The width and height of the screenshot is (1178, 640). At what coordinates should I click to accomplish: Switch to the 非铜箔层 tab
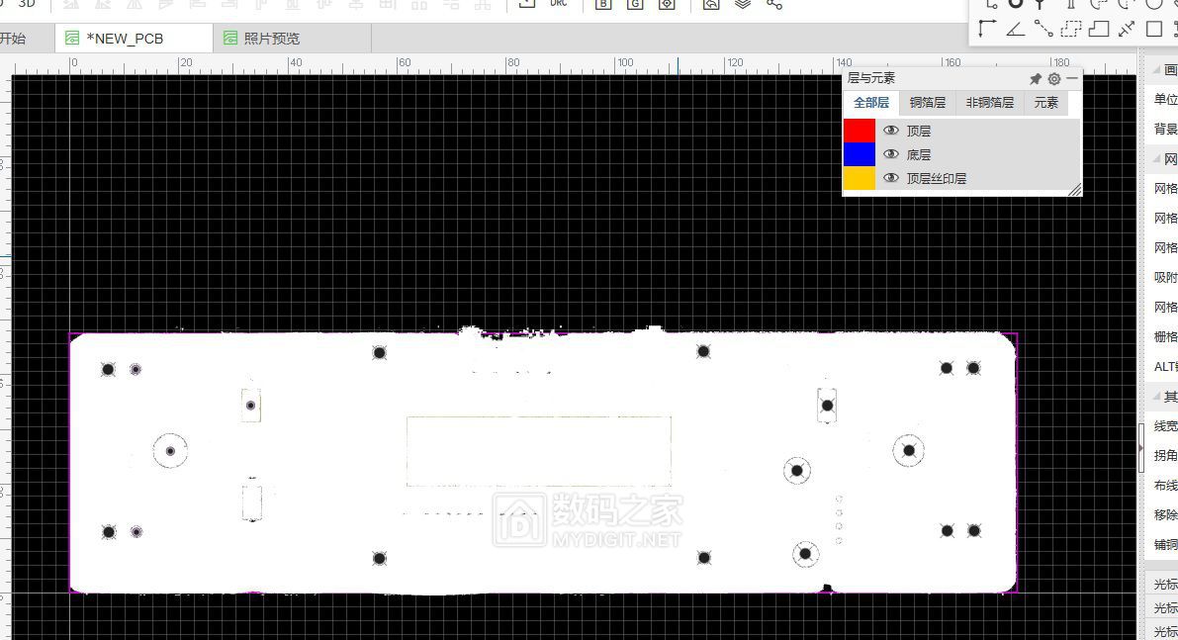pyautogui.click(x=989, y=103)
